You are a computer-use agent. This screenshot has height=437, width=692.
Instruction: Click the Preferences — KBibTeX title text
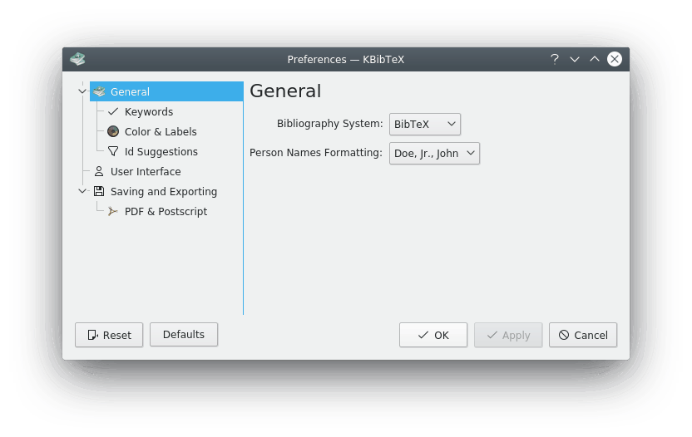(345, 60)
